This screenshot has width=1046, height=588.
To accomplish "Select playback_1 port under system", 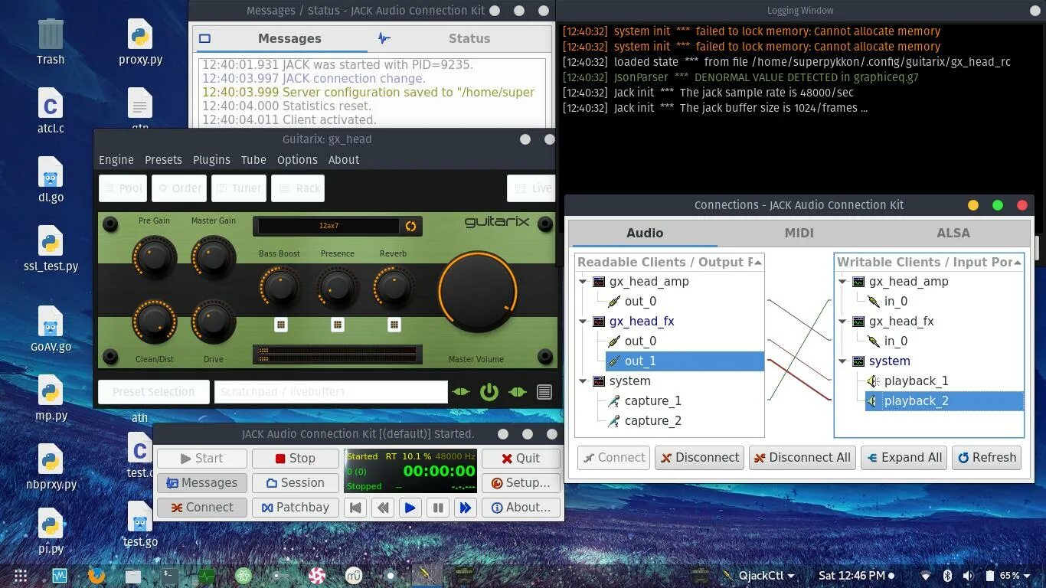I will tap(916, 381).
